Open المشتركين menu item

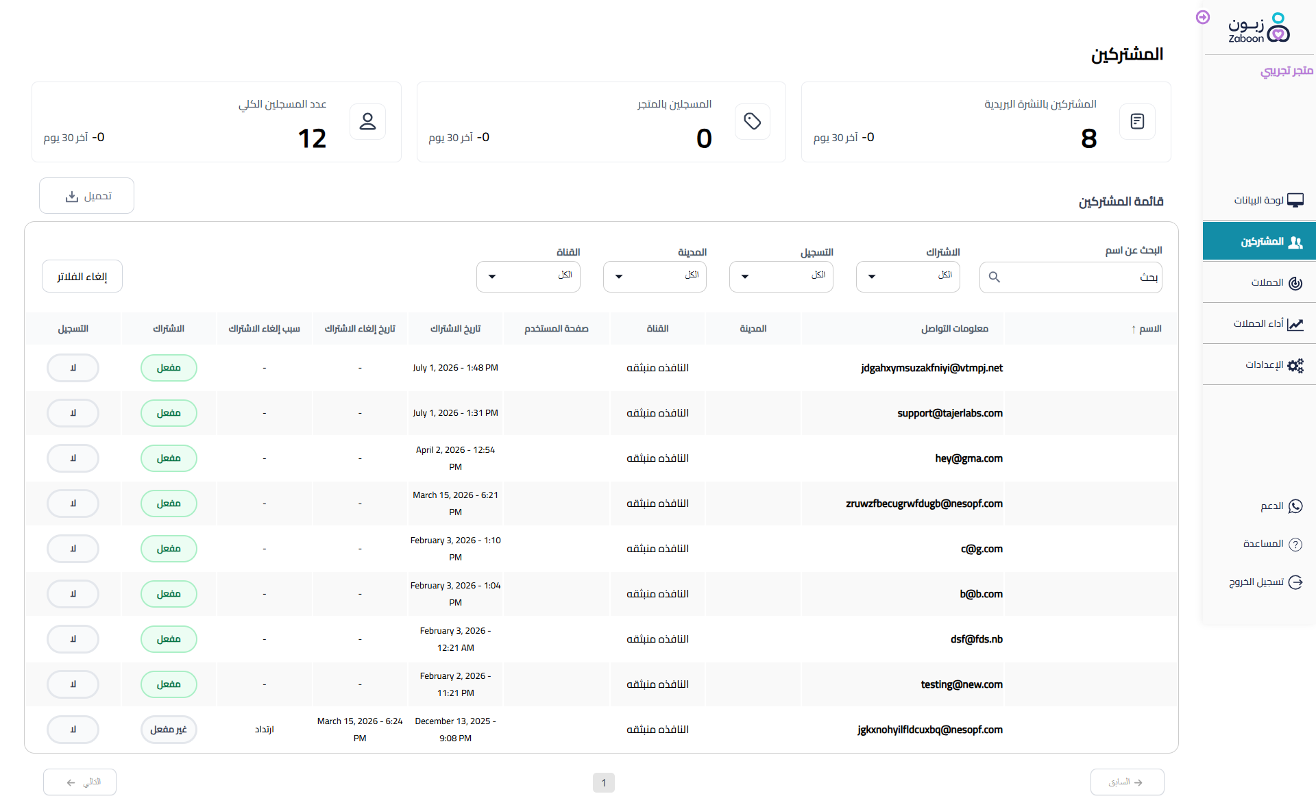coord(1260,241)
